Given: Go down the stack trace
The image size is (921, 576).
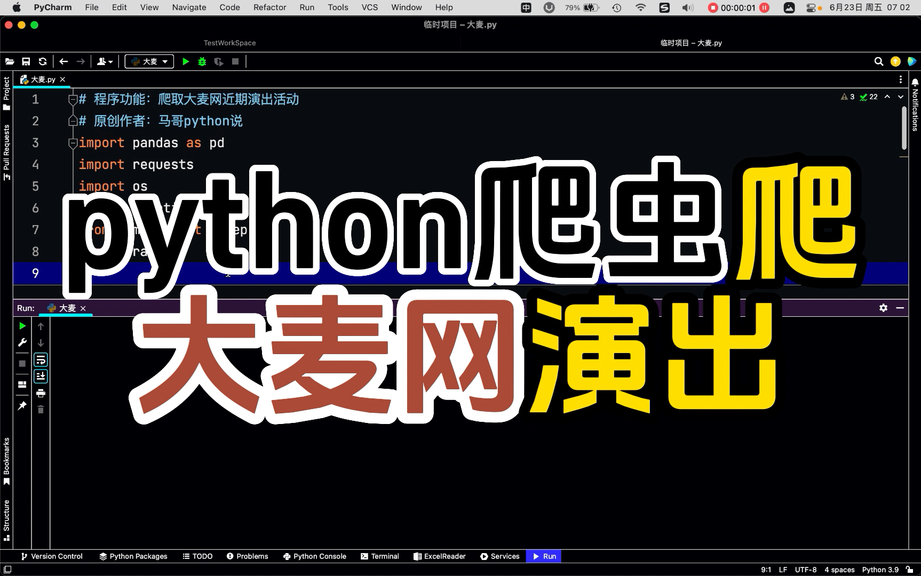Looking at the screenshot, I should [x=41, y=342].
